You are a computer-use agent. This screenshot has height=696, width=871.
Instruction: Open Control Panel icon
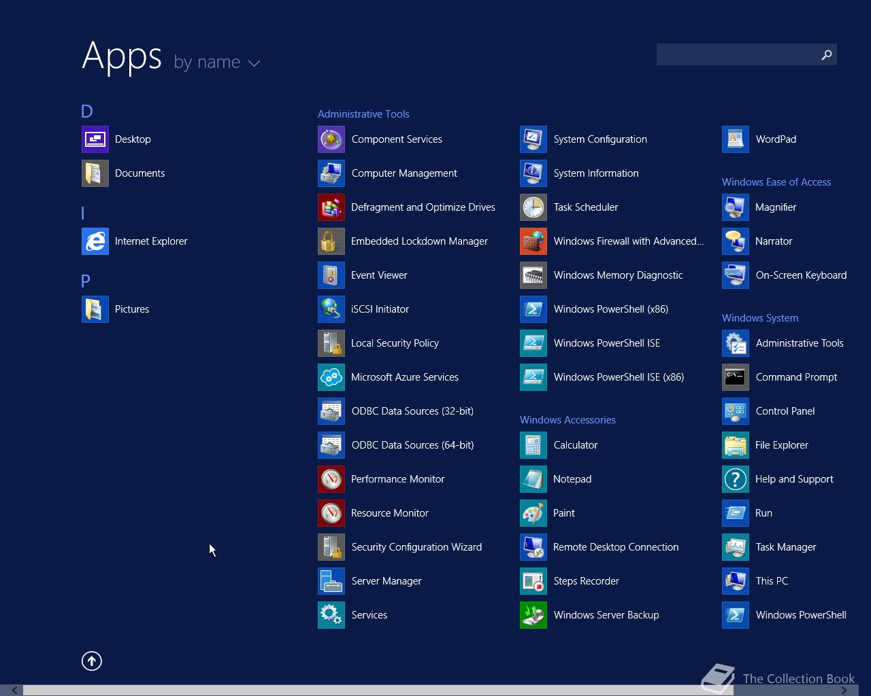(736, 411)
